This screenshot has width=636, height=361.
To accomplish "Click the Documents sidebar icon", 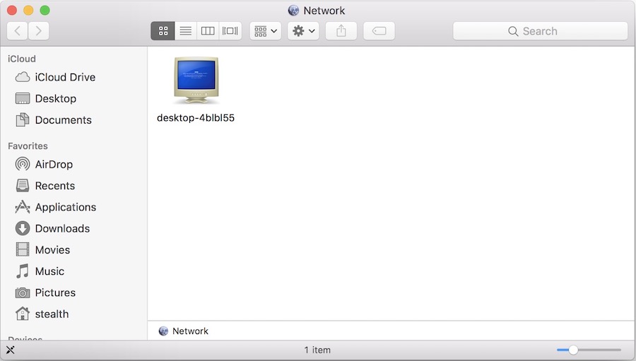I will (23, 119).
